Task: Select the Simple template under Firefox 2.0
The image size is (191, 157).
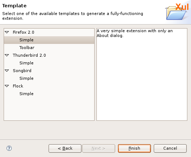Action: (49, 40)
